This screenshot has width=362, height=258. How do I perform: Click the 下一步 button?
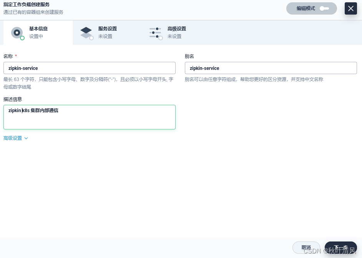tap(341, 248)
